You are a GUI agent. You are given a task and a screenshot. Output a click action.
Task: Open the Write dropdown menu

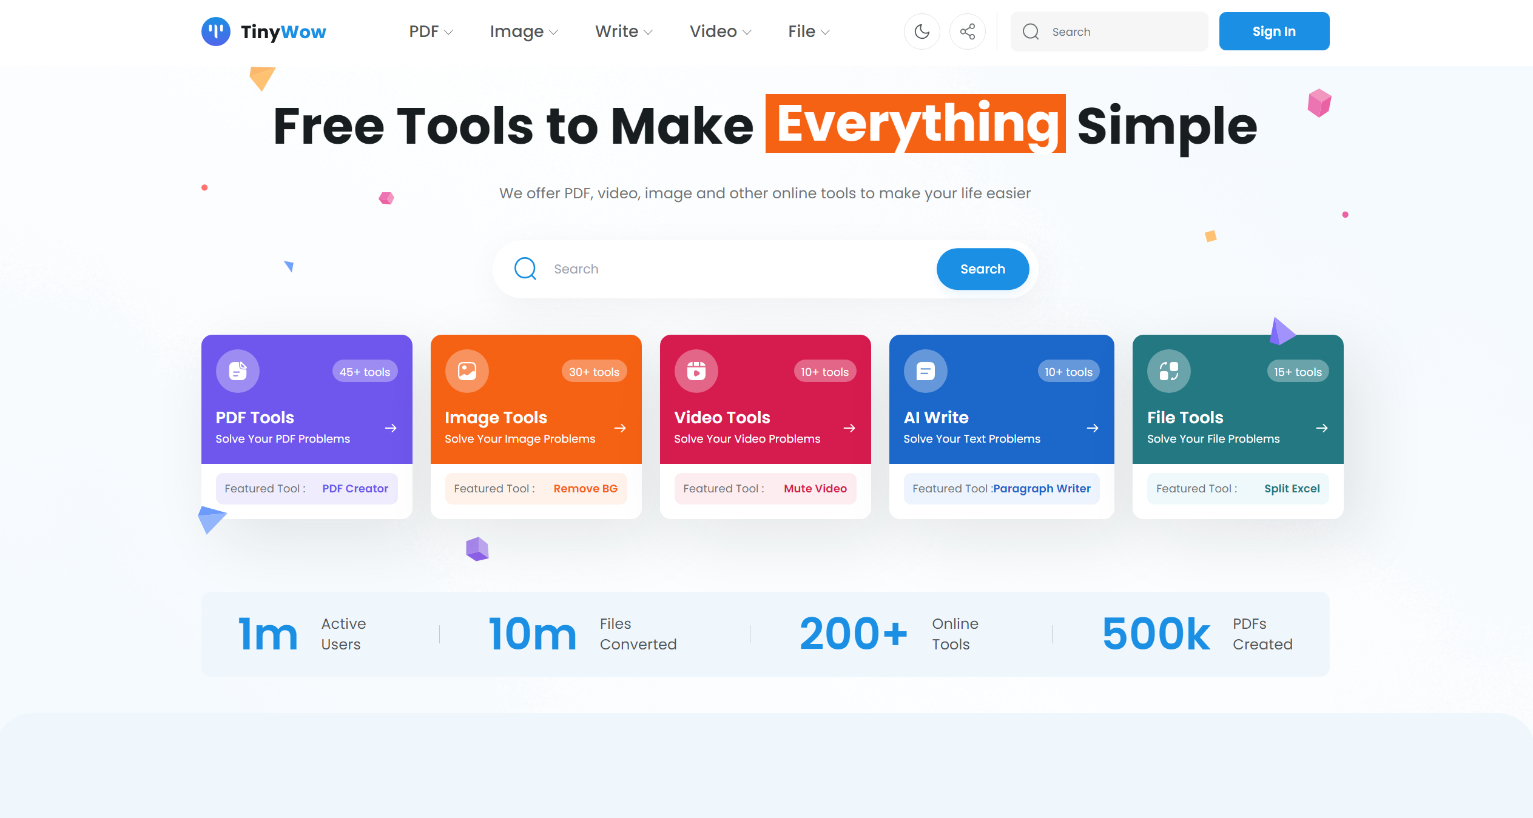coord(624,32)
